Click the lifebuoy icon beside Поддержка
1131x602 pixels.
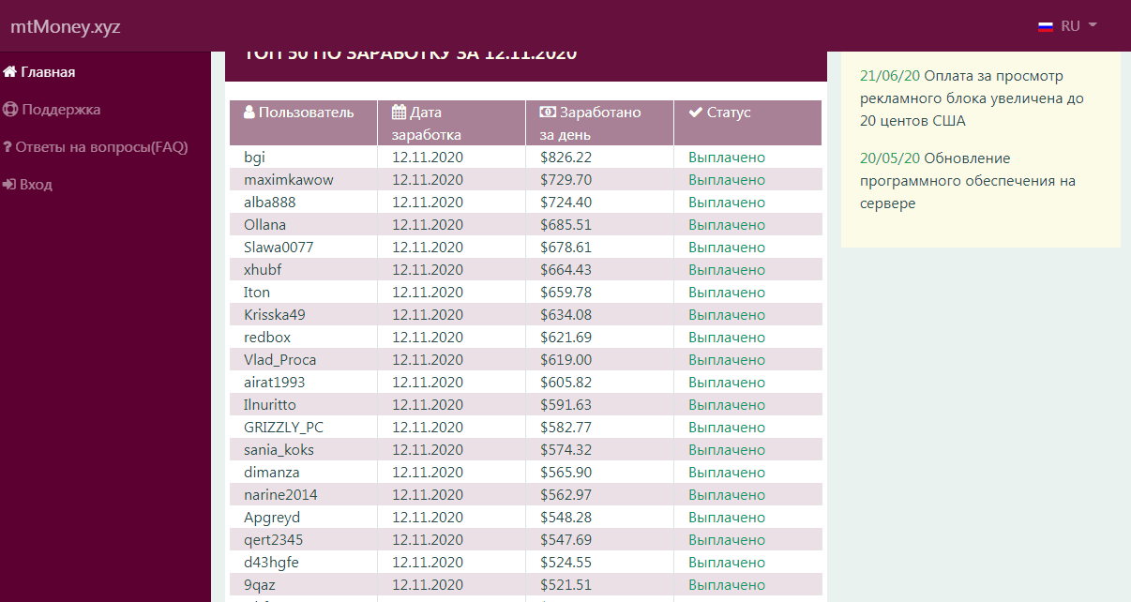10,110
